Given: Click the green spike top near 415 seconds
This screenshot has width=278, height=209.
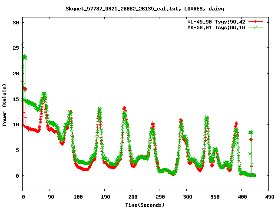Looking at the screenshot, I should 251,132.
